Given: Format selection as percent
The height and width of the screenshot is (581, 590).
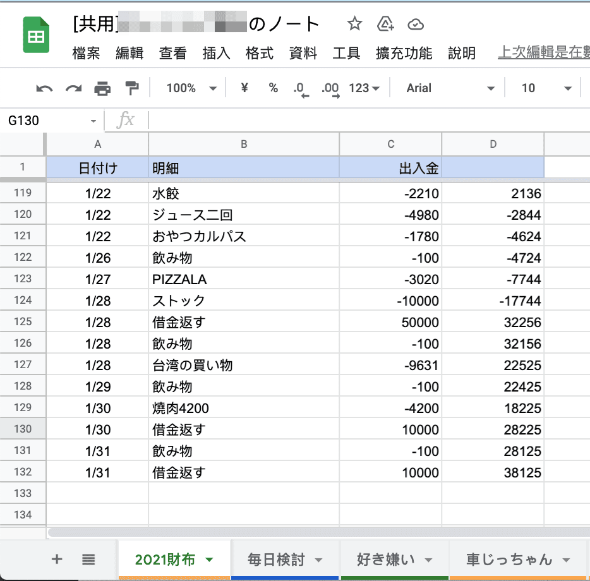Looking at the screenshot, I should point(273,88).
